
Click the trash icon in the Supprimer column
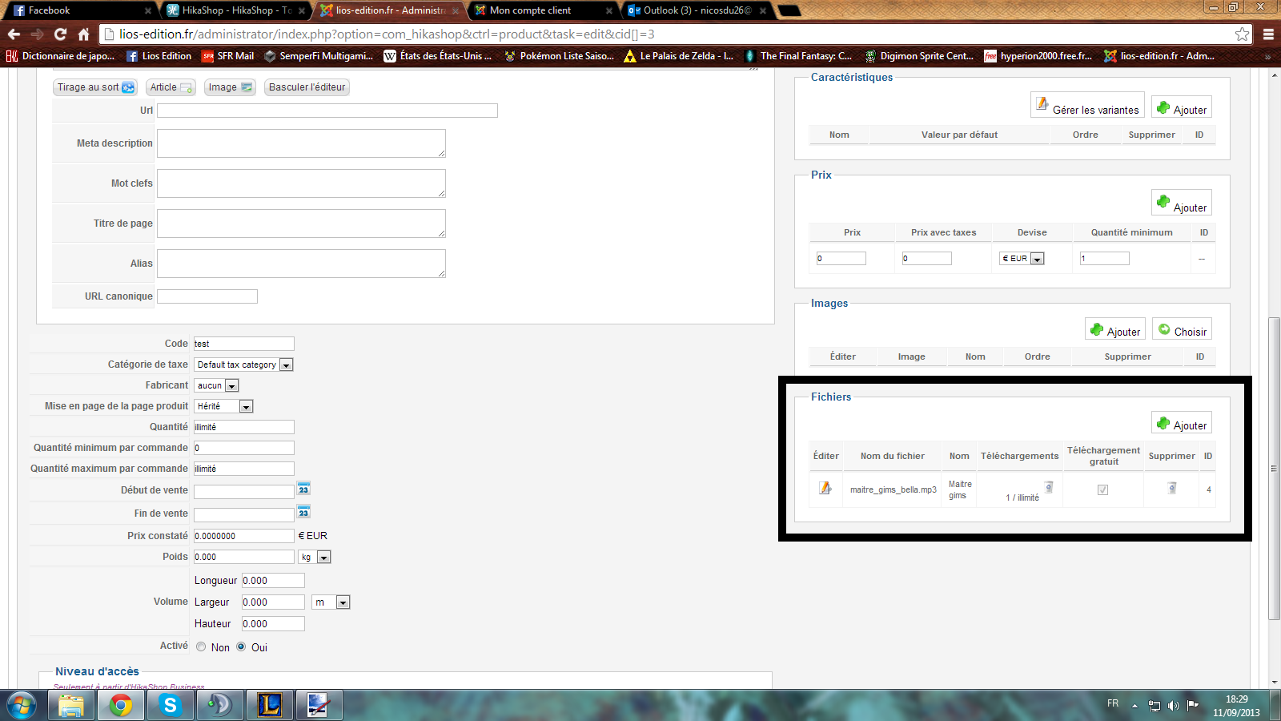(x=1172, y=488)
